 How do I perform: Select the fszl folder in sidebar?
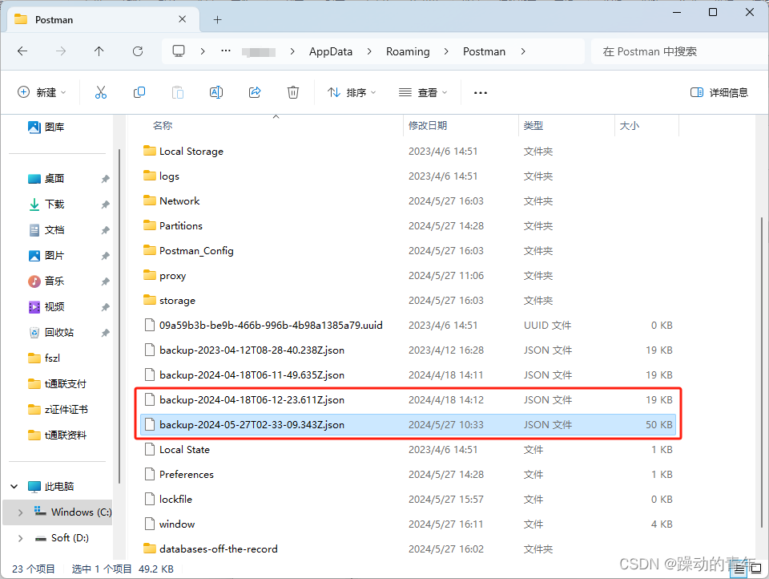click(44, 358)
